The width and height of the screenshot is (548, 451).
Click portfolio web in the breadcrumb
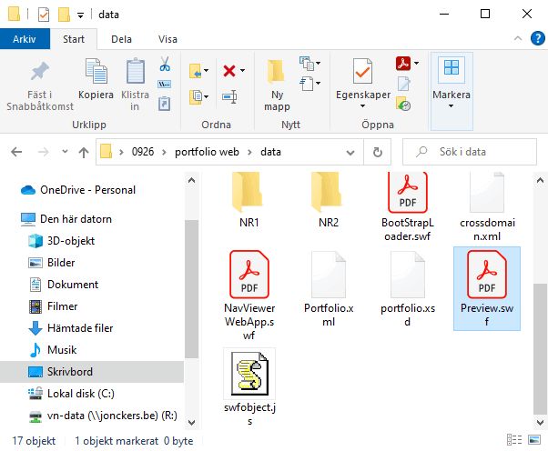tap(207, 152)
